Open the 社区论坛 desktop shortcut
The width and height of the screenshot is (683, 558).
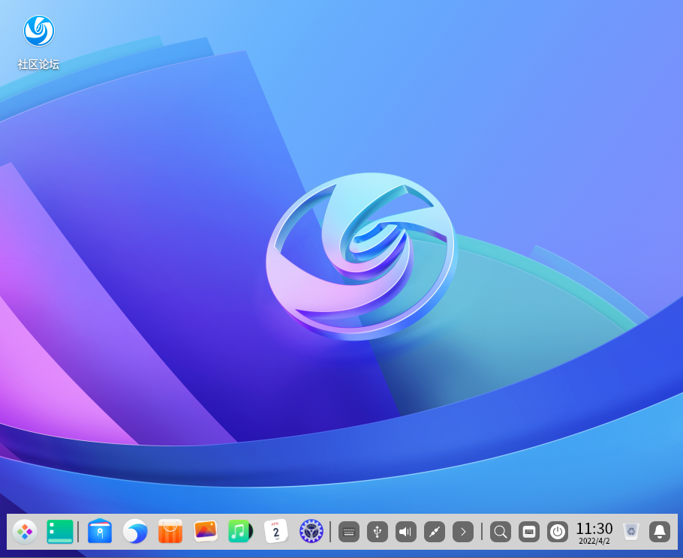click(38, 42)
